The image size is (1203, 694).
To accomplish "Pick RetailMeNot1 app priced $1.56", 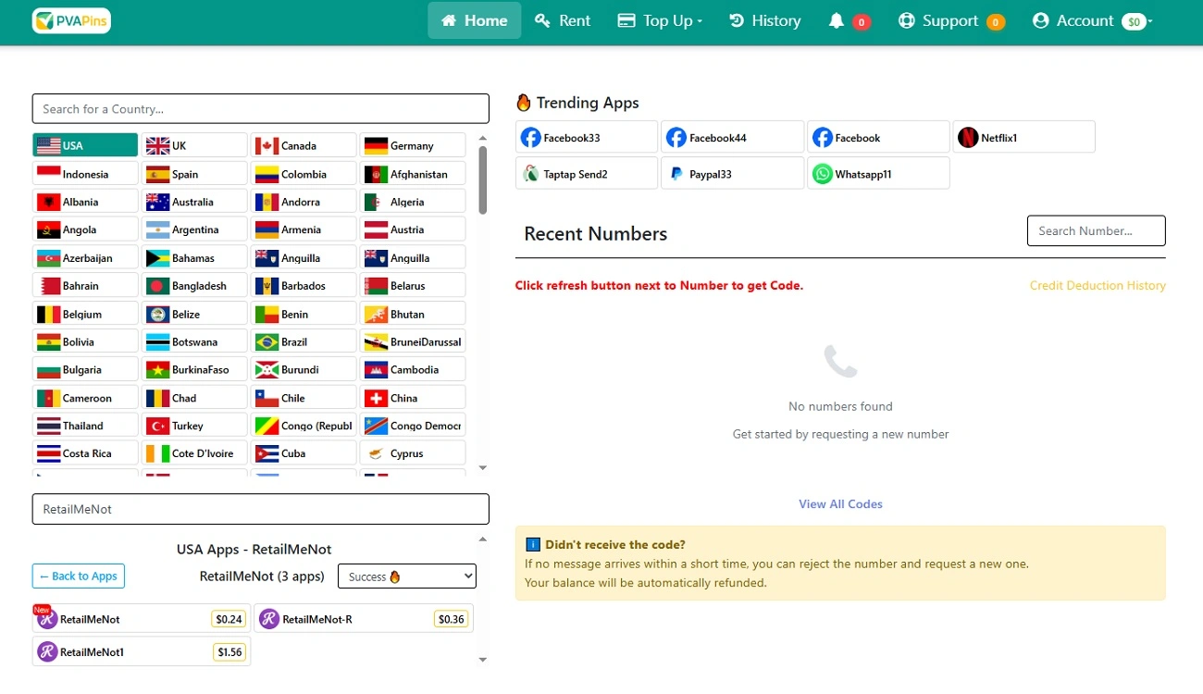I will click(x=142, y=651).
